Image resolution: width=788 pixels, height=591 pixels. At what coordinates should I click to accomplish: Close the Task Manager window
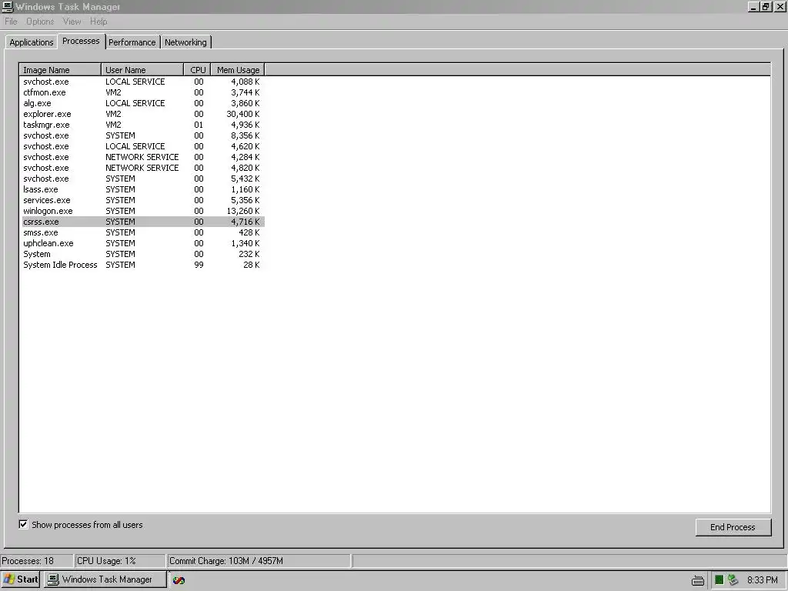coord(780,6)
